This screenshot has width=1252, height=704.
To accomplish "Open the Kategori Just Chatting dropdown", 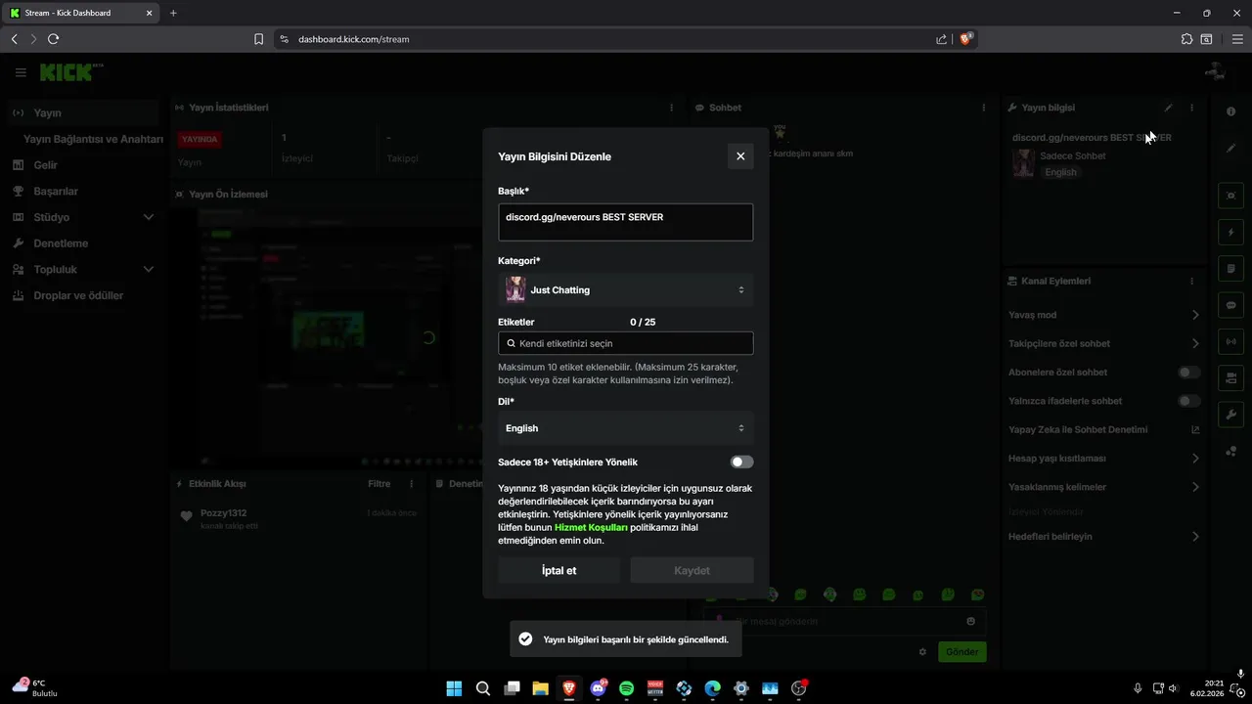I will pyautogui.click(x=625, y=289).
